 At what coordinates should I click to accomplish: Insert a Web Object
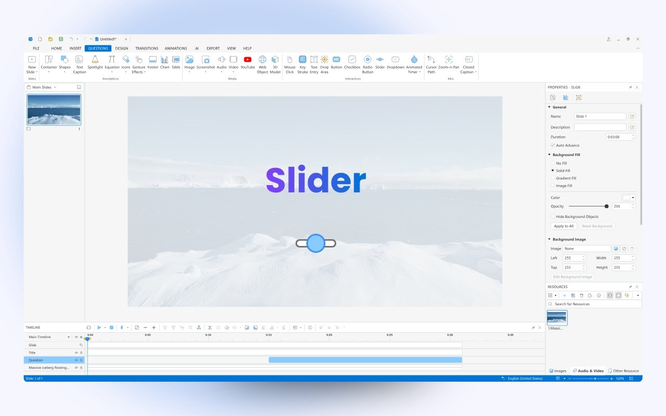coord(262,64)
